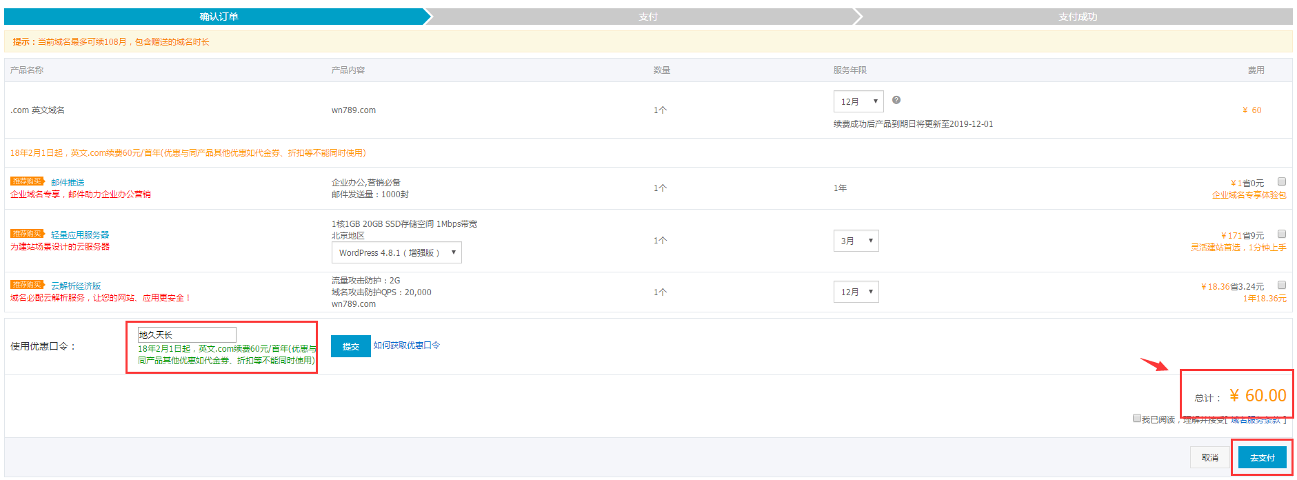Open the 轻量应用服务器 product link
This screenshot has height=480, width=1297.
tap(80, 234)
